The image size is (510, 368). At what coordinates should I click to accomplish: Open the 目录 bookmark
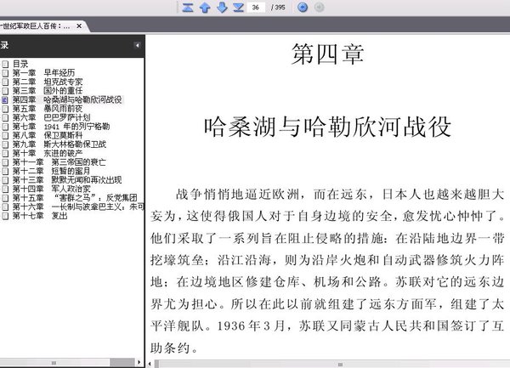20,64
